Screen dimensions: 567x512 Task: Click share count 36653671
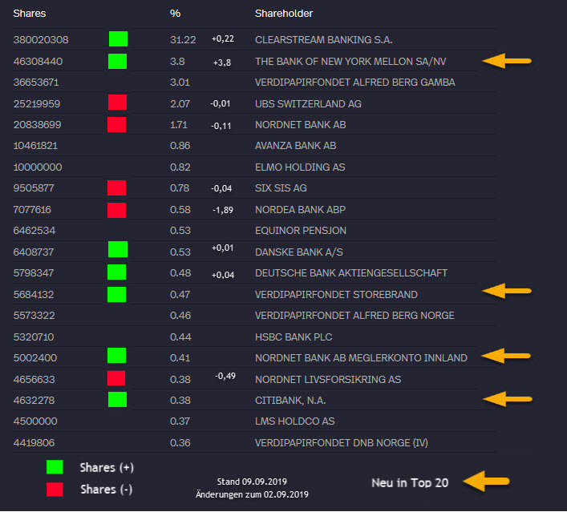[x=36, y=83]
